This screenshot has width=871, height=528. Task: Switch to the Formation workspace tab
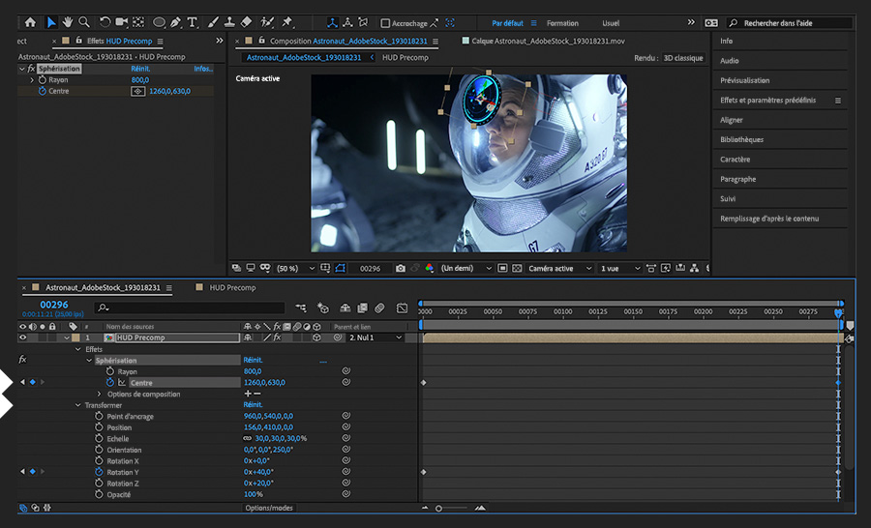(562, 23)
